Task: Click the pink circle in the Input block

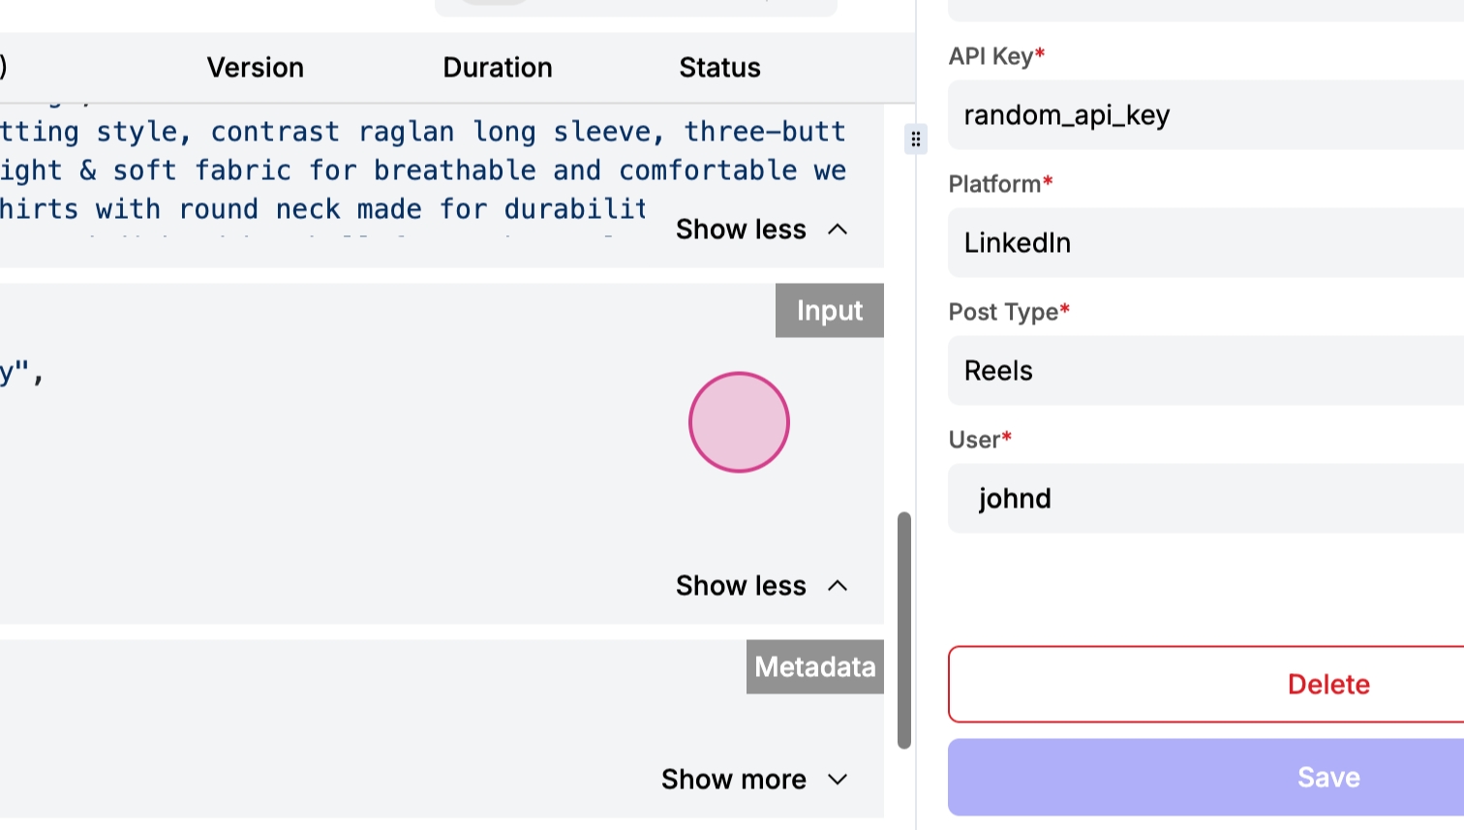Action: tap(739, 422)
